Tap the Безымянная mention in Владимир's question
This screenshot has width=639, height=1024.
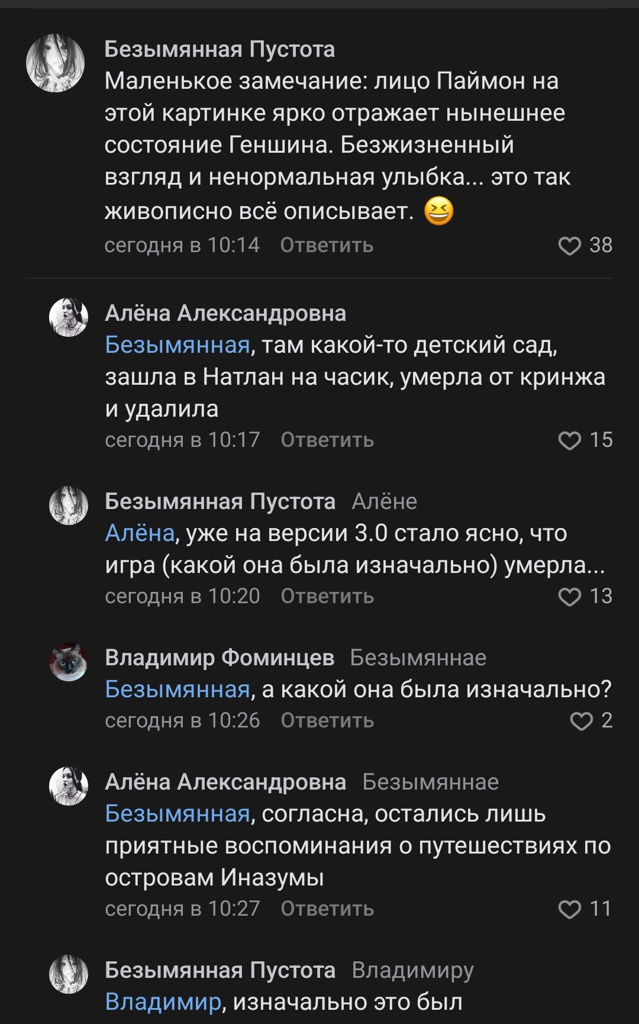pos(177,690)
